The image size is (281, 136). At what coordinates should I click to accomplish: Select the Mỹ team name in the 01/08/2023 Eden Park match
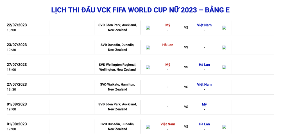pos(204,104)
